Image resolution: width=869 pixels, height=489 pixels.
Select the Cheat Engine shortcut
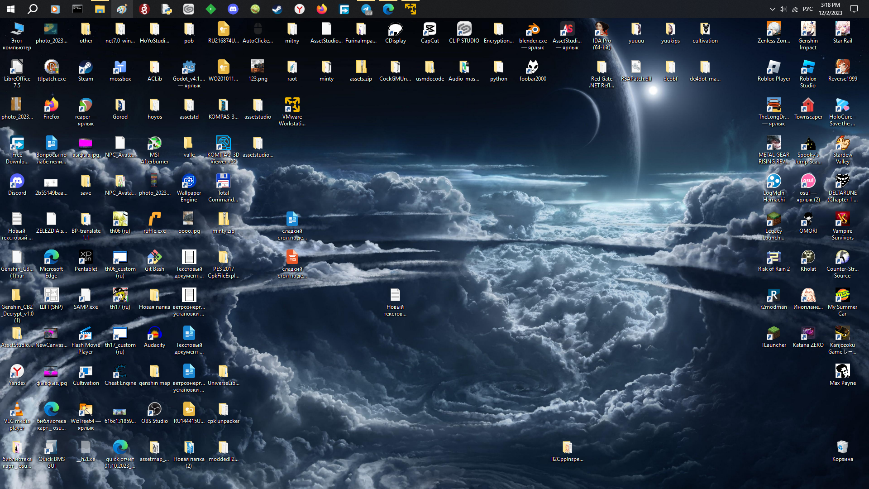(120, 372)
